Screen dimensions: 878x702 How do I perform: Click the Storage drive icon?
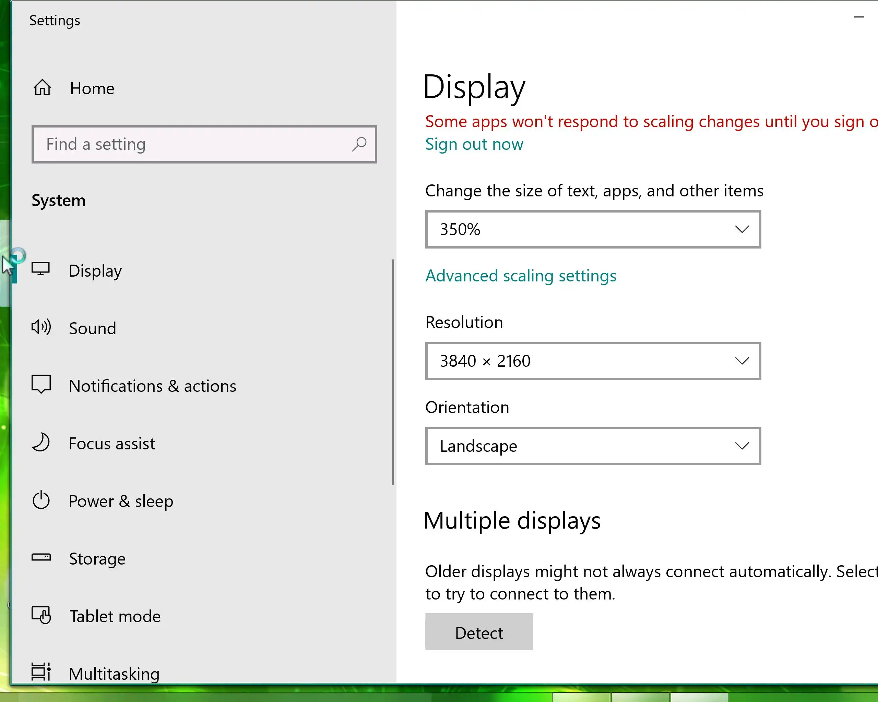(x=41, y=557)
